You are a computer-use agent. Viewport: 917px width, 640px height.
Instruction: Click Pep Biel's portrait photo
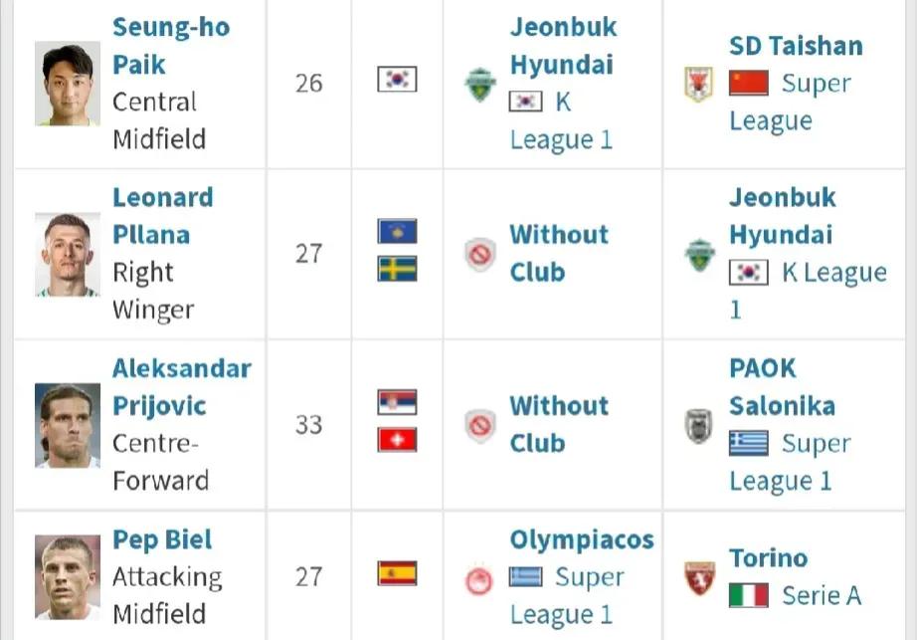68,577
